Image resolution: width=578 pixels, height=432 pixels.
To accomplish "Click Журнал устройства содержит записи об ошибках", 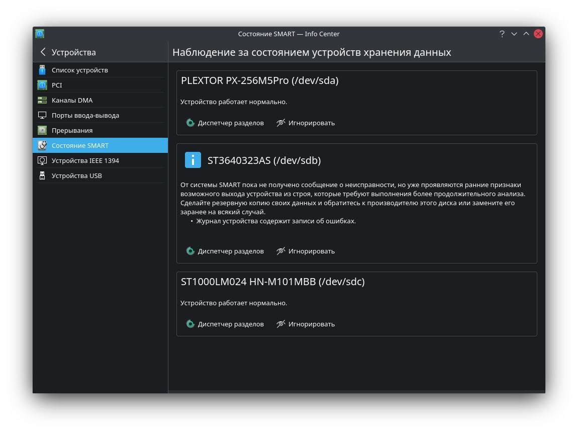I will [x=276, y=221].
